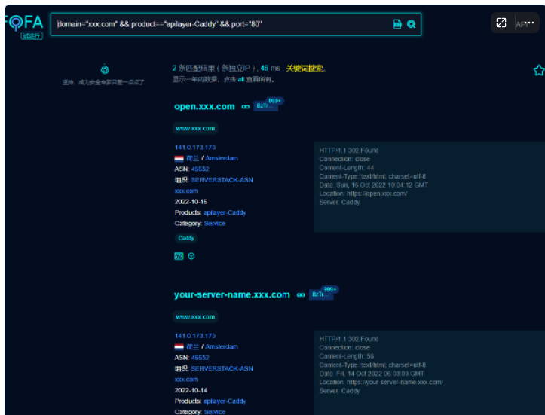Click the yellow keyword search link

coord(305,69)
